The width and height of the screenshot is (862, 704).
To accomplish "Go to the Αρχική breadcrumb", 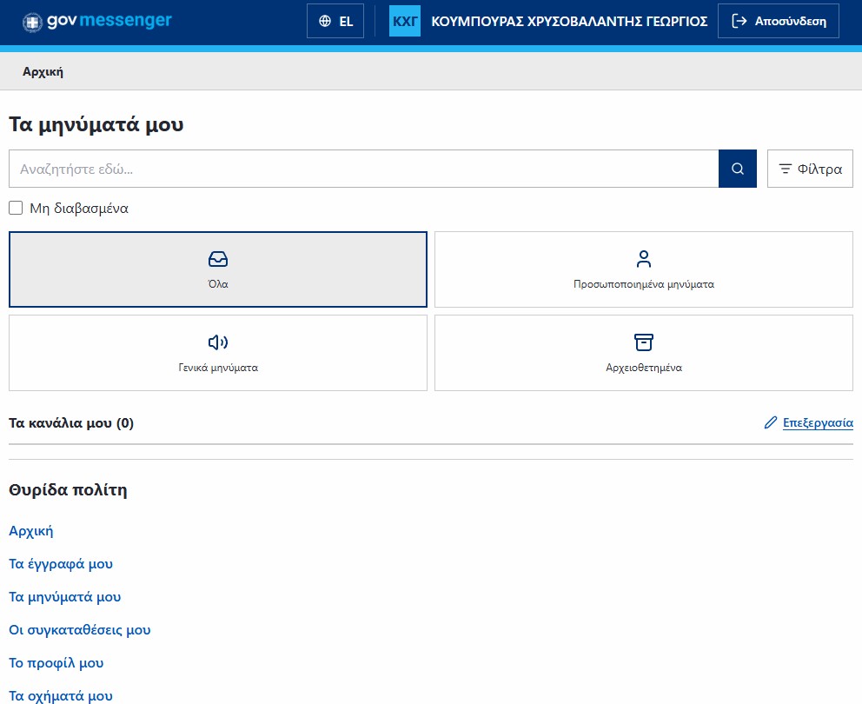I will coord(43,72).
